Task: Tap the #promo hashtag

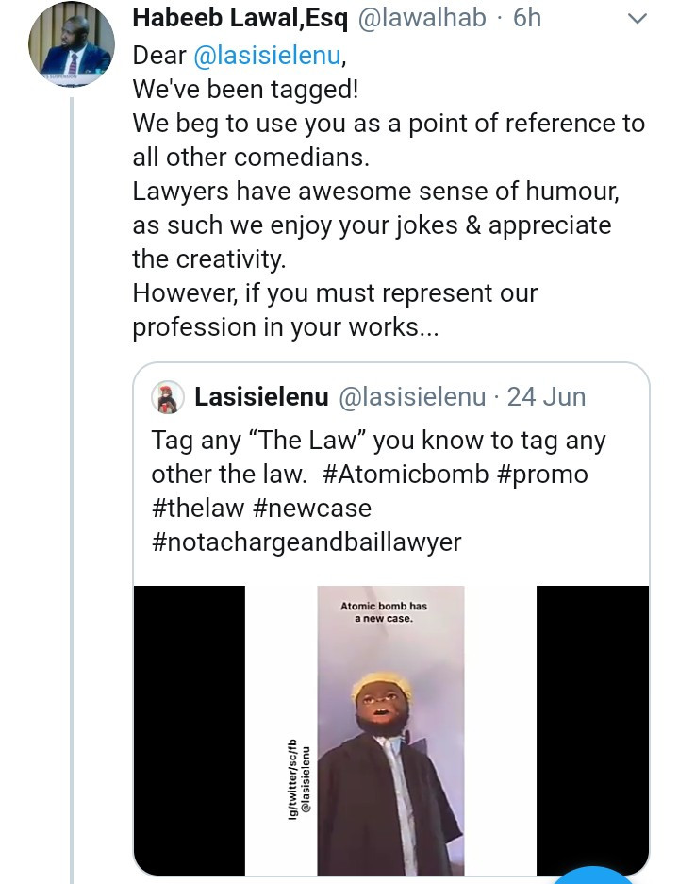Action: (x=543, y=474)
